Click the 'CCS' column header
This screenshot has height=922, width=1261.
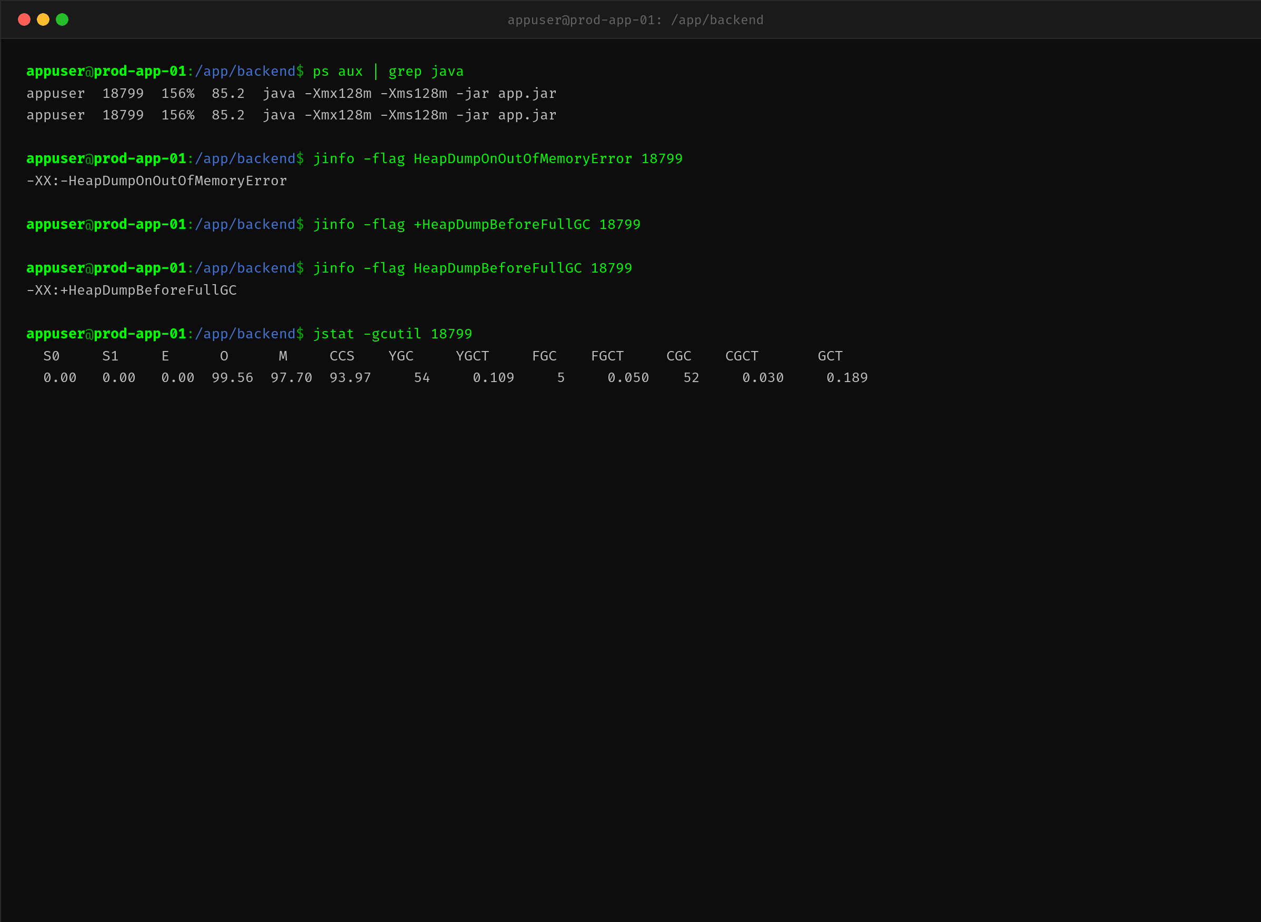[x=342, y=356]
